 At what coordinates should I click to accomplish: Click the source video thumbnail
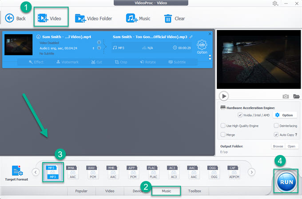pyautogui.click(x=19, y=45)
